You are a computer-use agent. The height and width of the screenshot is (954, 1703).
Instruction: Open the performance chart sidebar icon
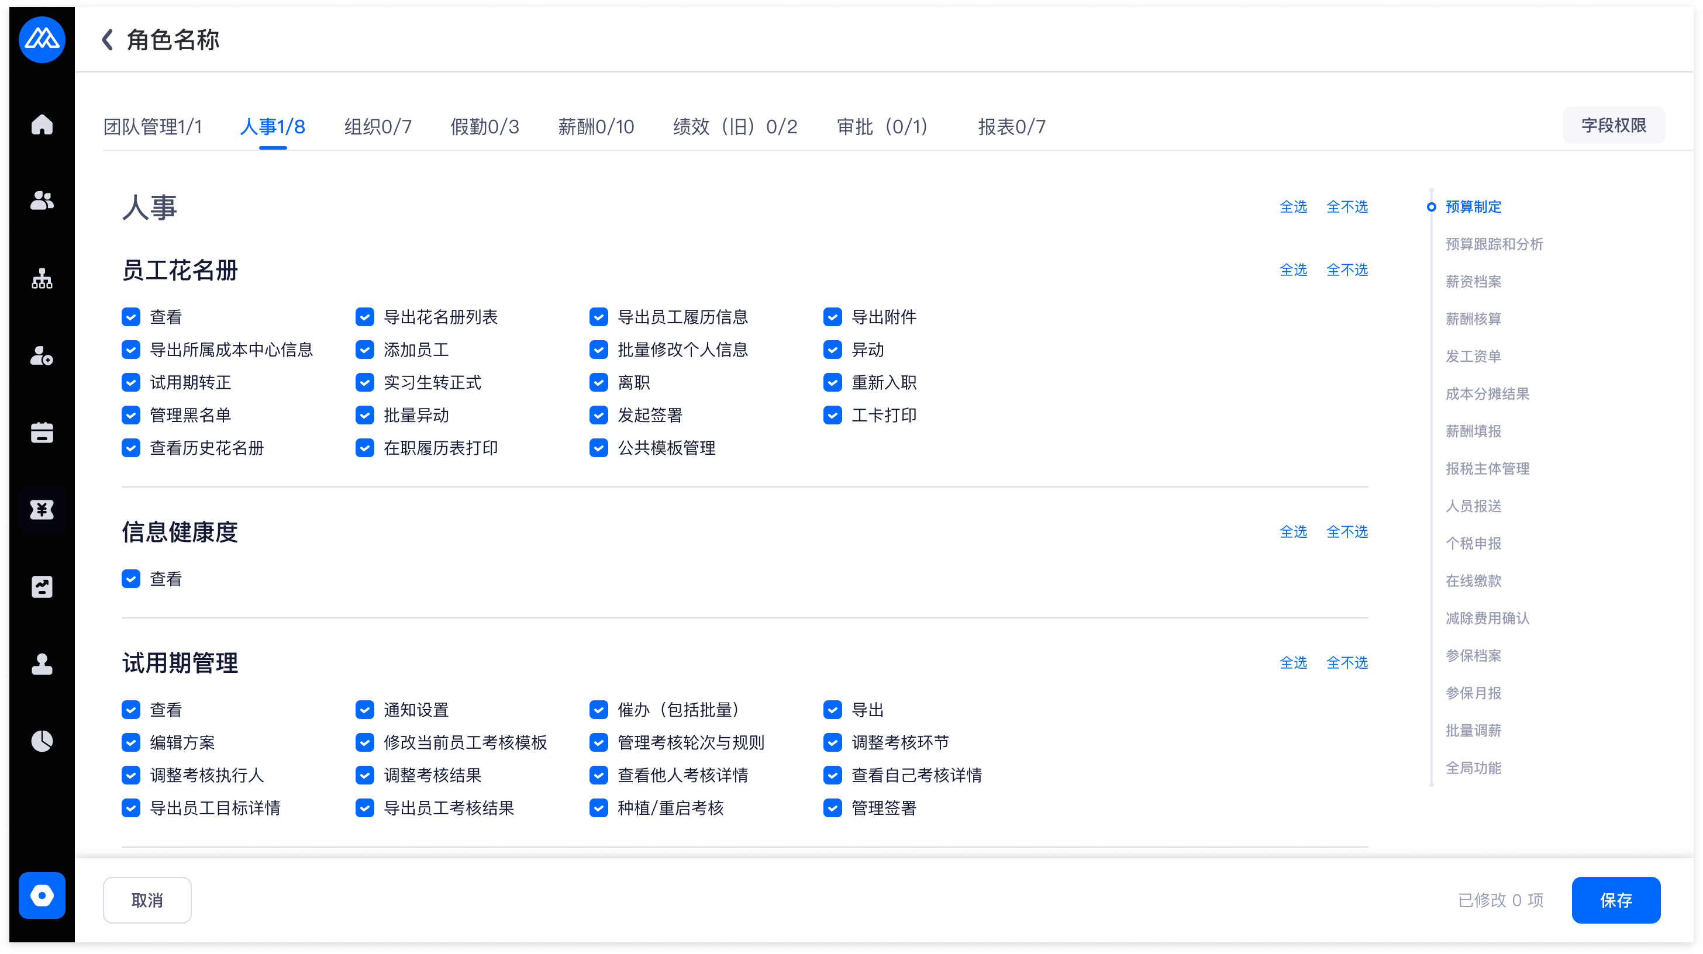click(x=42, y=587)
